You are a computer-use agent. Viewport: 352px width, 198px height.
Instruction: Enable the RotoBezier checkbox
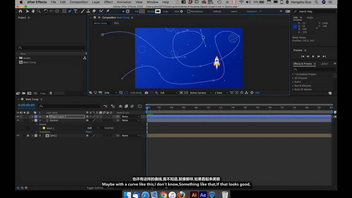click(189, 12)
